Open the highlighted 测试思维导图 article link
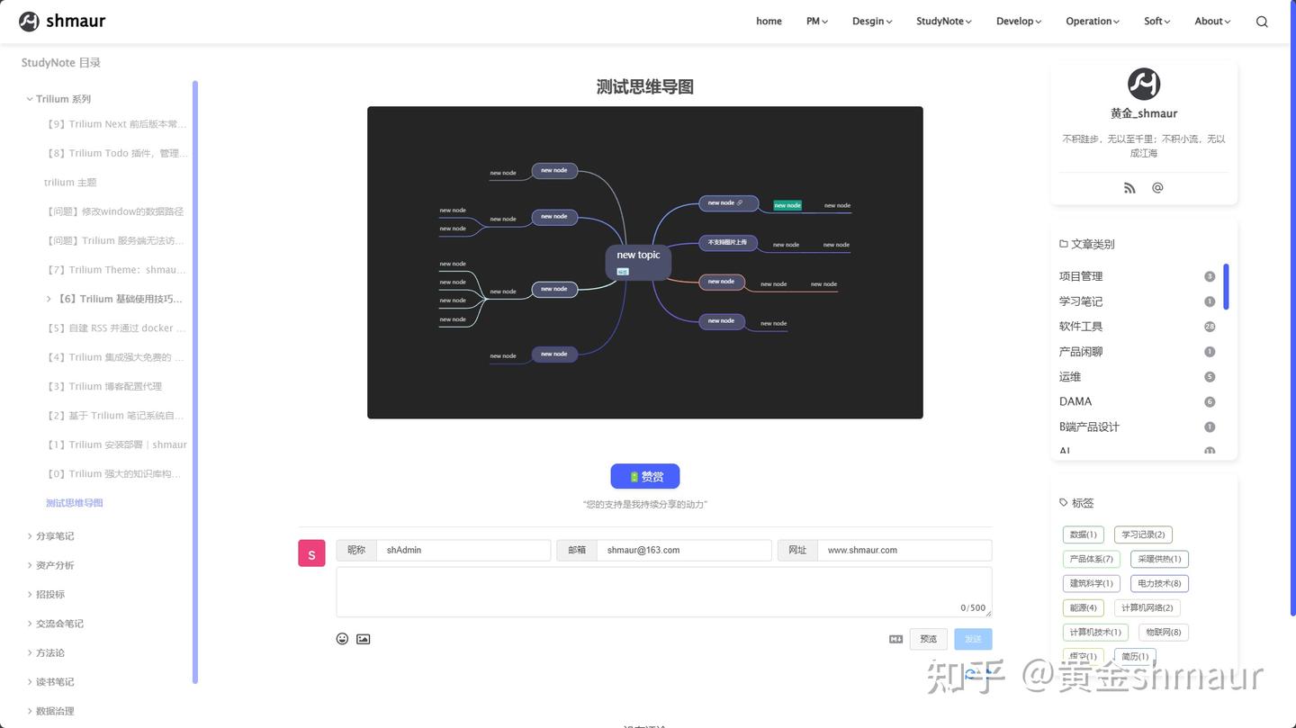The image size is (1296, 728). (73, 502)
